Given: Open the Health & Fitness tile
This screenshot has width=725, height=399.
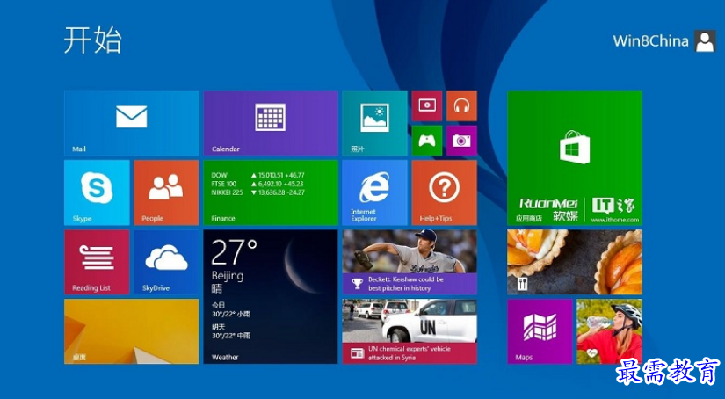Looking at the screenshot, I should tap(609, 331).
